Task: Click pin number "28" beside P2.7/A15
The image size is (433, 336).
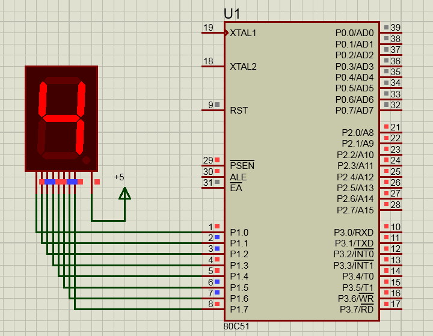Action: tap(396, 204)
